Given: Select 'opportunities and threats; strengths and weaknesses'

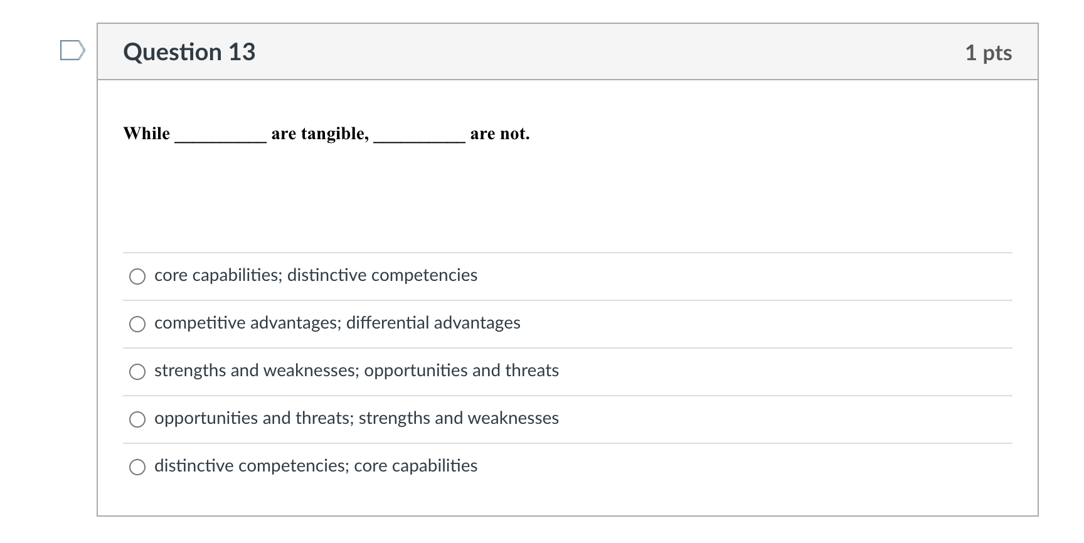Looking at the screenshot, I should (x=137, y=419).
